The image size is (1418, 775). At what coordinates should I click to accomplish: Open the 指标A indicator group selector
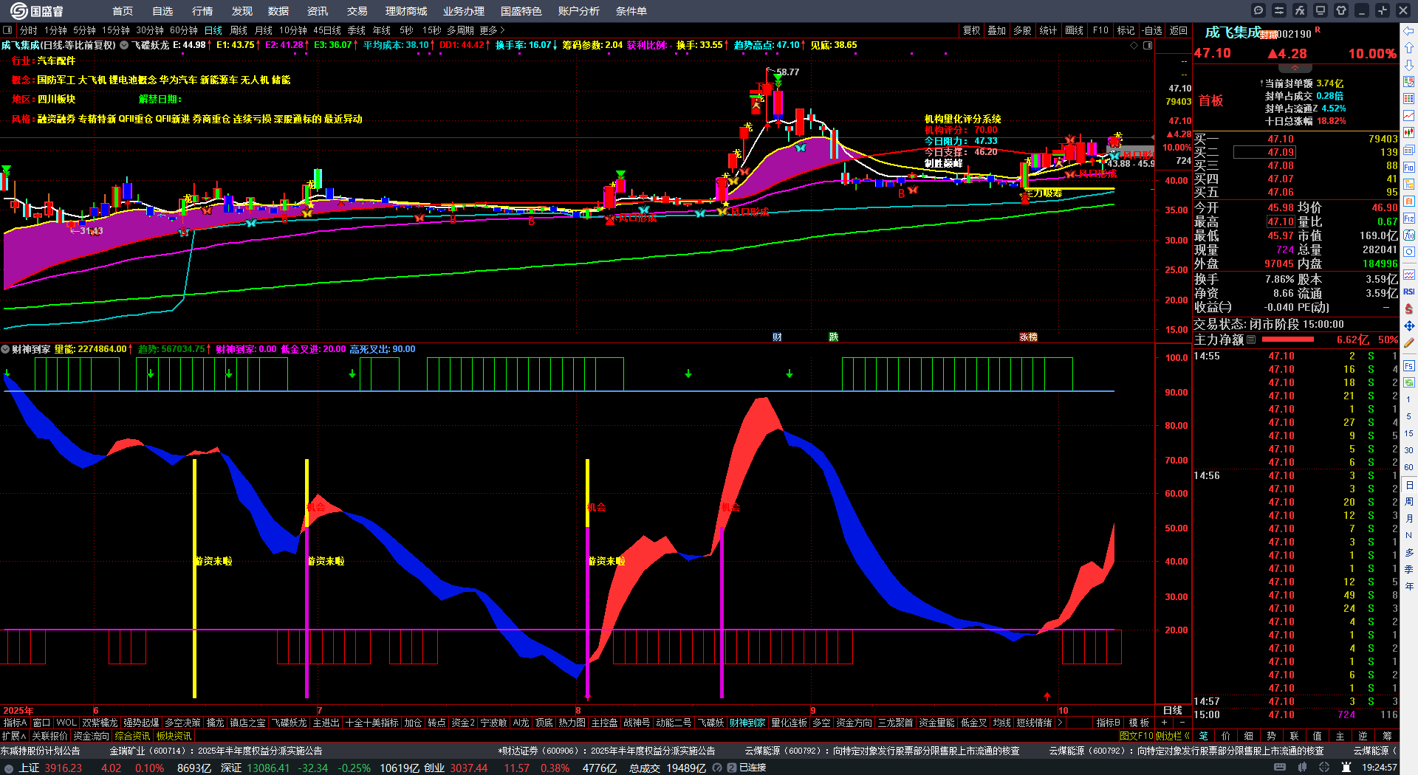click(x=15, y=723)
